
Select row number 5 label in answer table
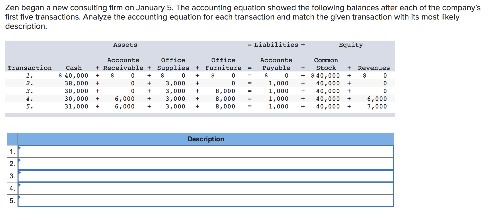pos(12,201)
